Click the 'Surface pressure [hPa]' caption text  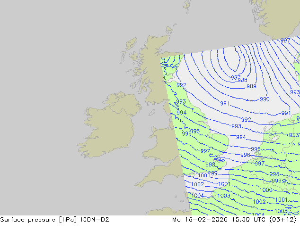[38, 220]
